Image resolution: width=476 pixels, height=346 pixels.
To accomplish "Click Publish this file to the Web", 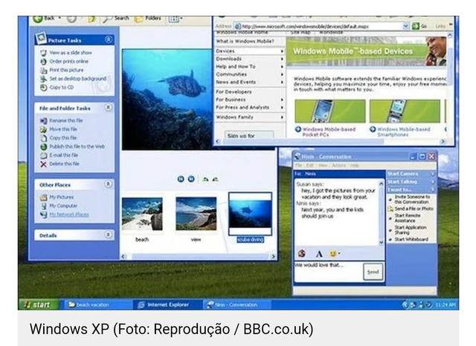I will point(73,146).
